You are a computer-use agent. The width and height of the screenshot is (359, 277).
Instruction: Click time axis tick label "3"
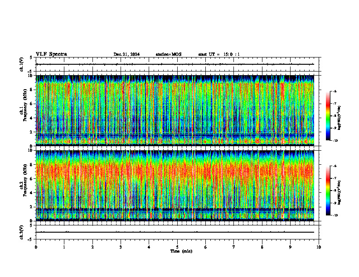coord(121,247)
